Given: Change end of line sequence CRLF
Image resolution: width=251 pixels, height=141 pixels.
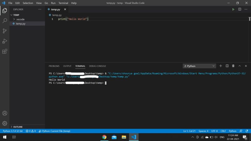Looking at the screenshot, I should pos(223,131).
